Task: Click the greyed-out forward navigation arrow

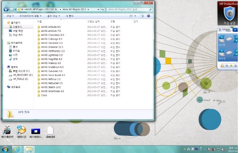Action: (11, 9)
